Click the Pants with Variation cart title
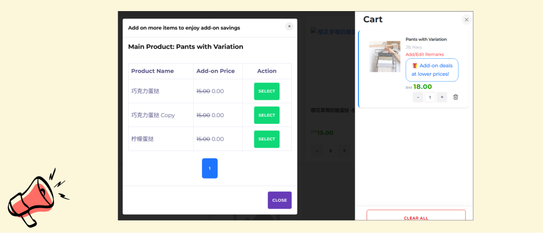 (x=426, y=39)
